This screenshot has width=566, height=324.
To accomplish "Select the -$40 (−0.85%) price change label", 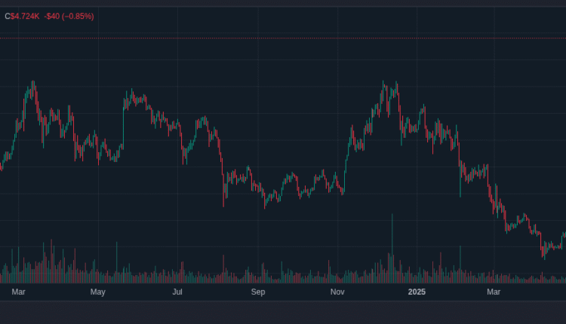I will [69, 16].
